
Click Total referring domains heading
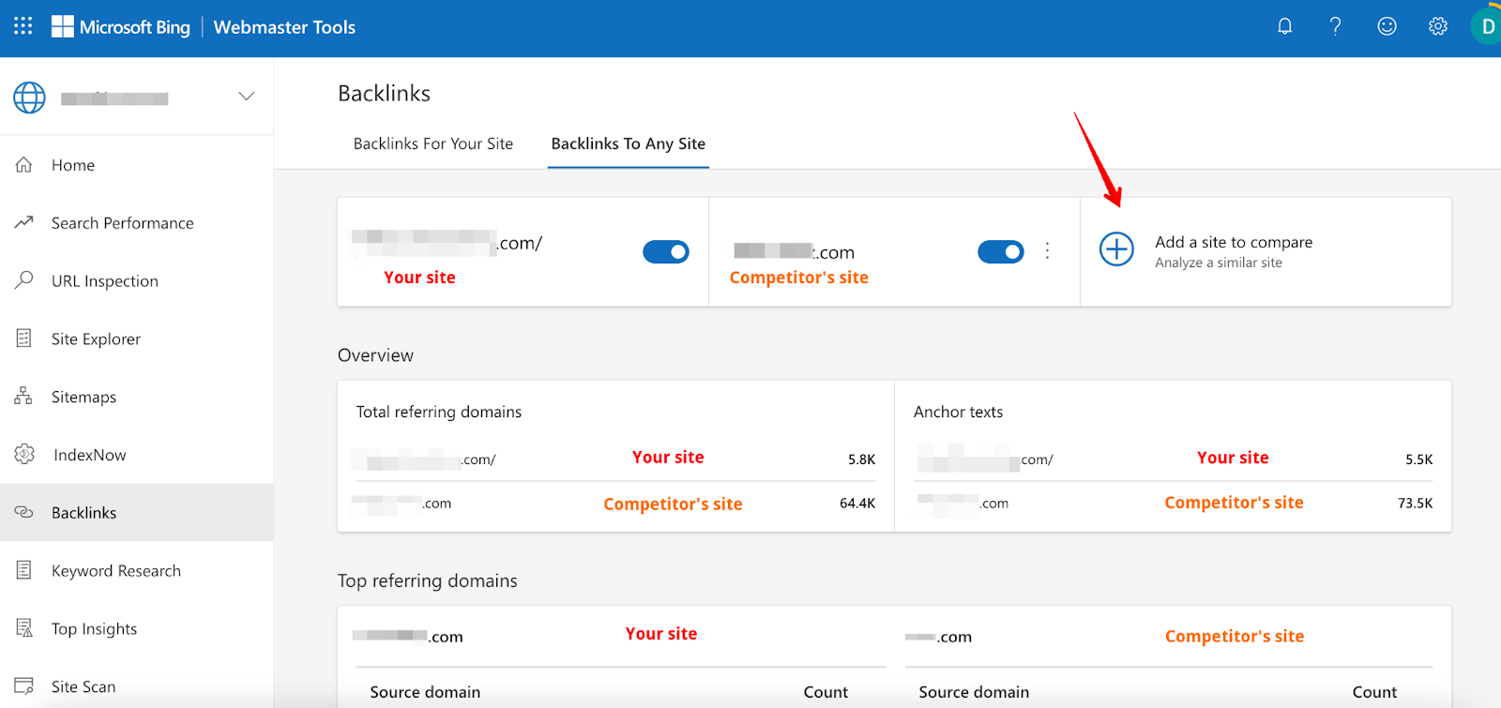(x=438, y=412)
